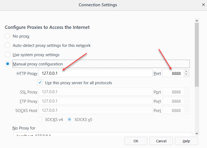207x148 pixels.
Task: Select the No proxy radio option
Action: (x=8, y=36)
